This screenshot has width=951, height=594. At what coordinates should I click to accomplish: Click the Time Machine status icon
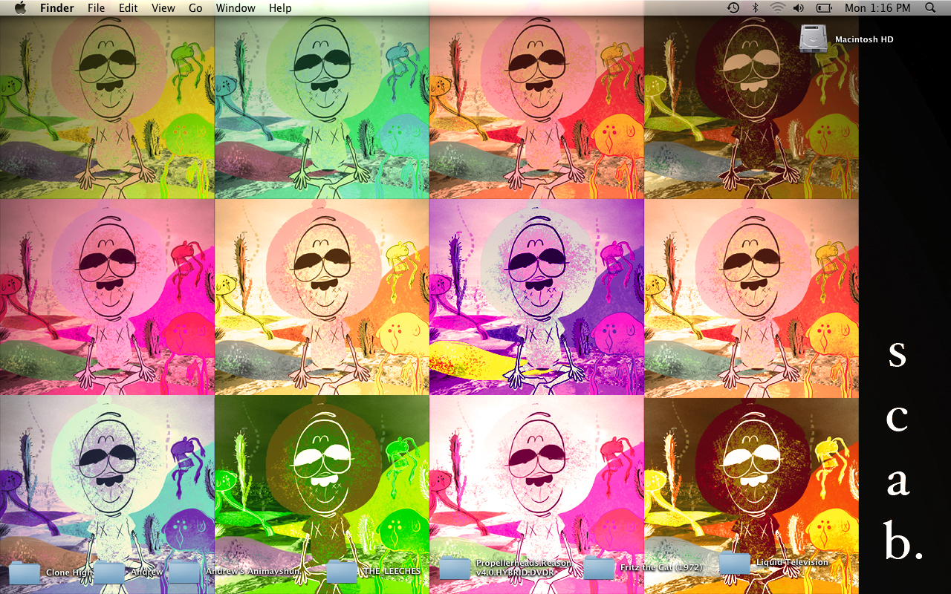(x=733, y=8)
